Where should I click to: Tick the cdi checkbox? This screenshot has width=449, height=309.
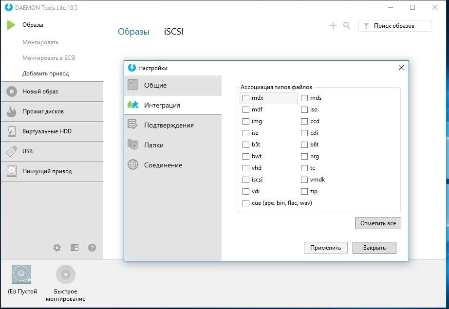304,133
